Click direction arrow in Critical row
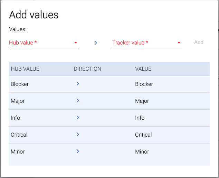The height and width of the screenshot is (178, 219). click(x=78, y=135)
